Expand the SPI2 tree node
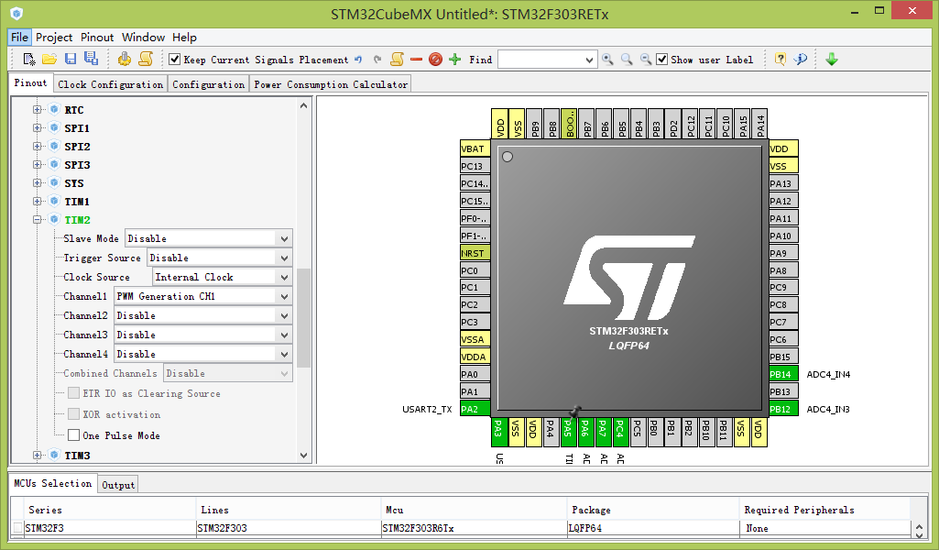Screen dimensions: 939x550 point(38,146)
